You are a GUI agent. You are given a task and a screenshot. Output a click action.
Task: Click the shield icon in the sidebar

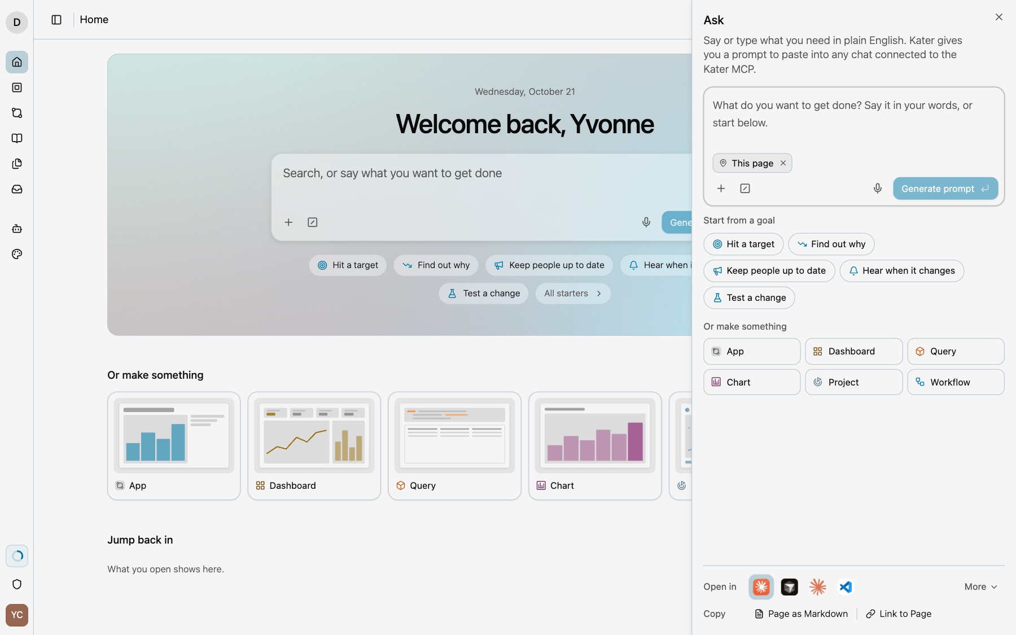click(x=17, y=584)
